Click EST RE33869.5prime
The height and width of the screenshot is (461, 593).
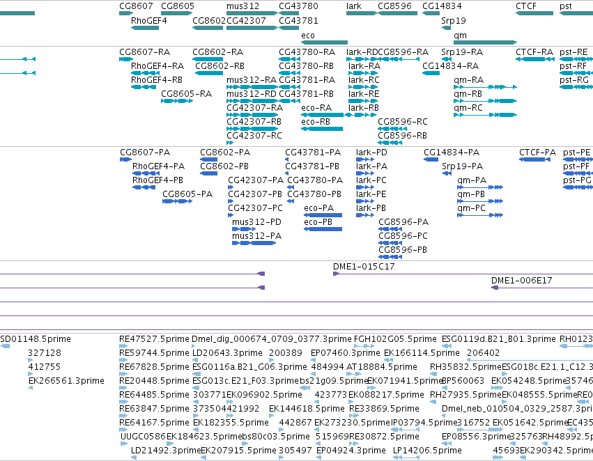(x=353, y=416)
